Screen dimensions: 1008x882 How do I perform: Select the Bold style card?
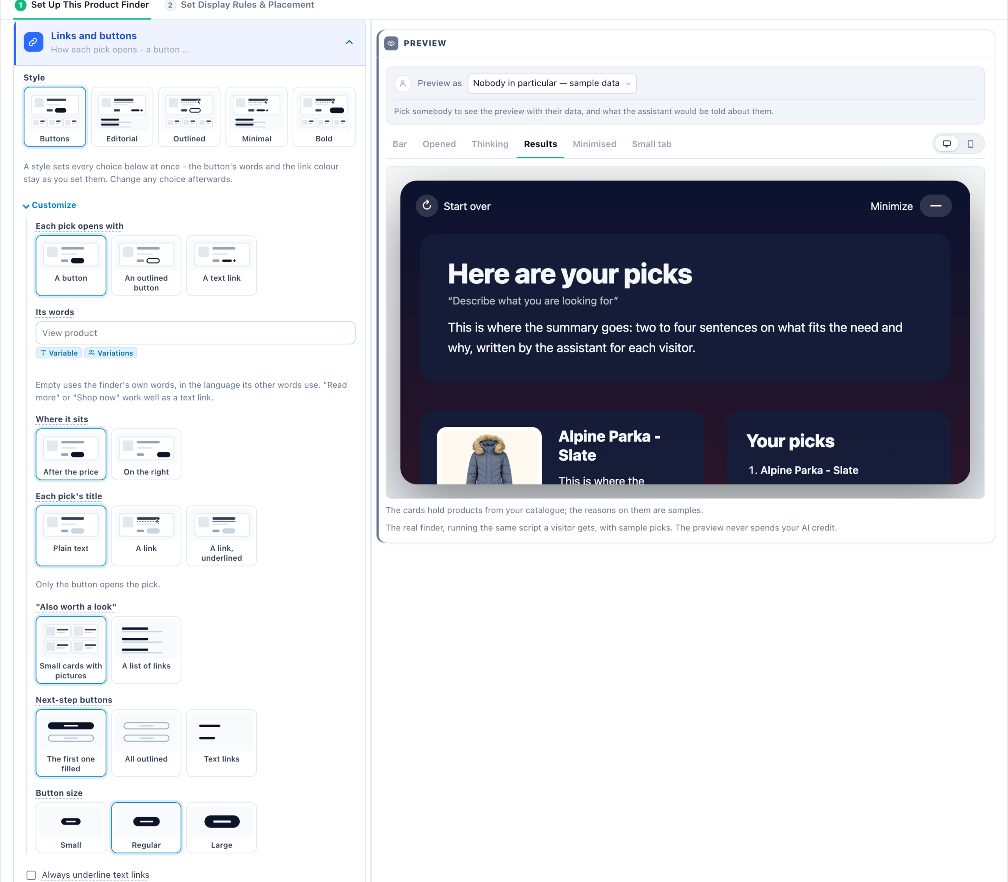pyautogui.click(x=324, y=117)
